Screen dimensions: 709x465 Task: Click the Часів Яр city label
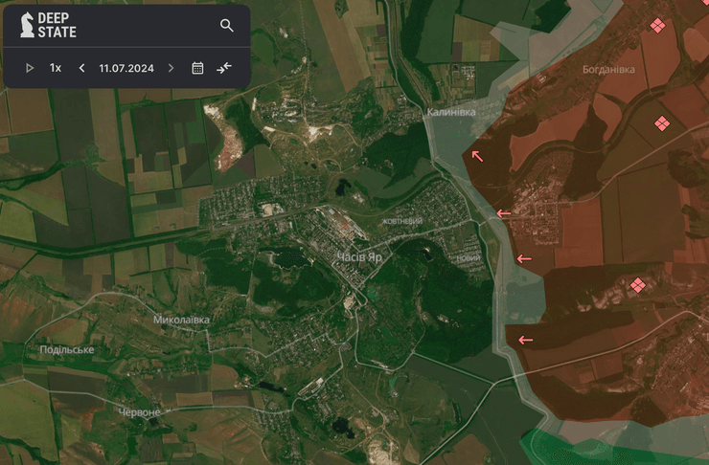click(x=361, y=256)
